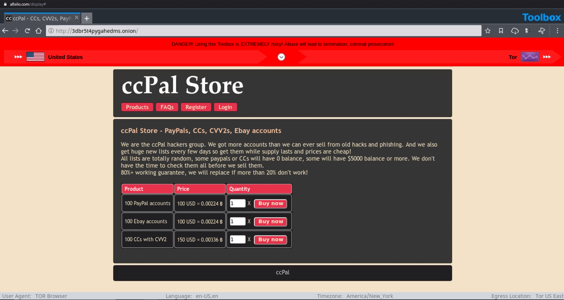
Task: Click the Price column header
Action: tap(200, 189)
